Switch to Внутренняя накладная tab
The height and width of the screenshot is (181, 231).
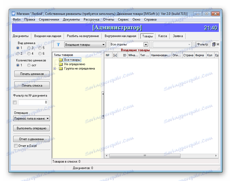[120, 36]
